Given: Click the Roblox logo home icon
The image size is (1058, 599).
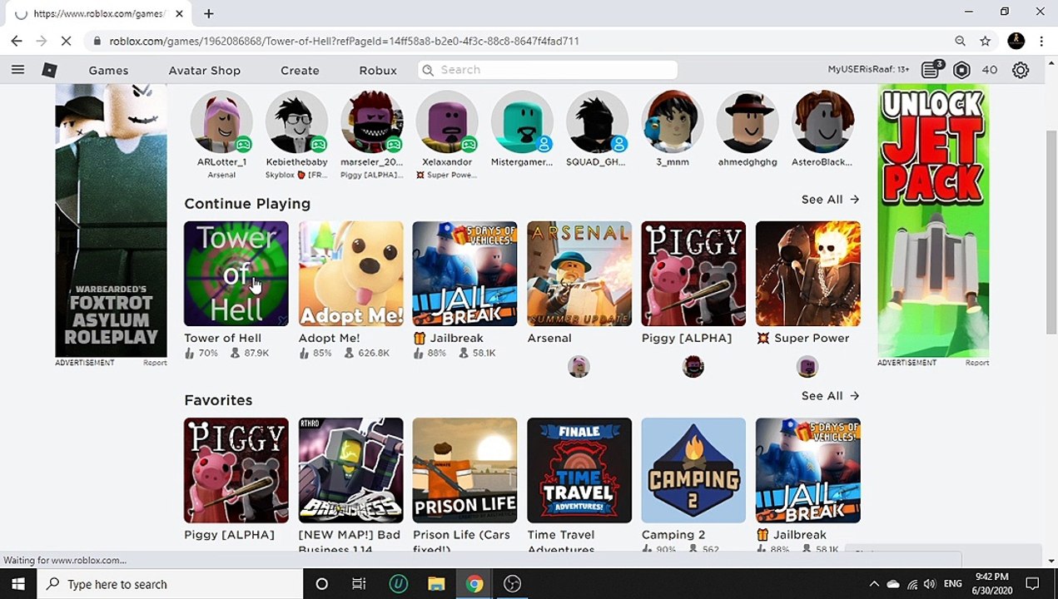Looking at the screenshot, I should click(x=49, y=70).
